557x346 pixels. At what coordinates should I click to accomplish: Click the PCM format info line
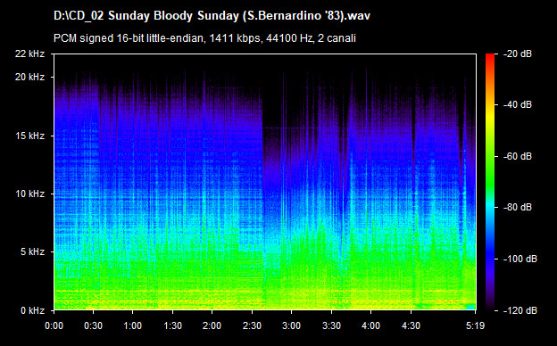point(204,38)
